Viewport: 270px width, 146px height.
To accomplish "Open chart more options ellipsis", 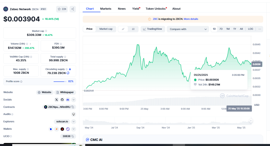I will click(260, 29).
